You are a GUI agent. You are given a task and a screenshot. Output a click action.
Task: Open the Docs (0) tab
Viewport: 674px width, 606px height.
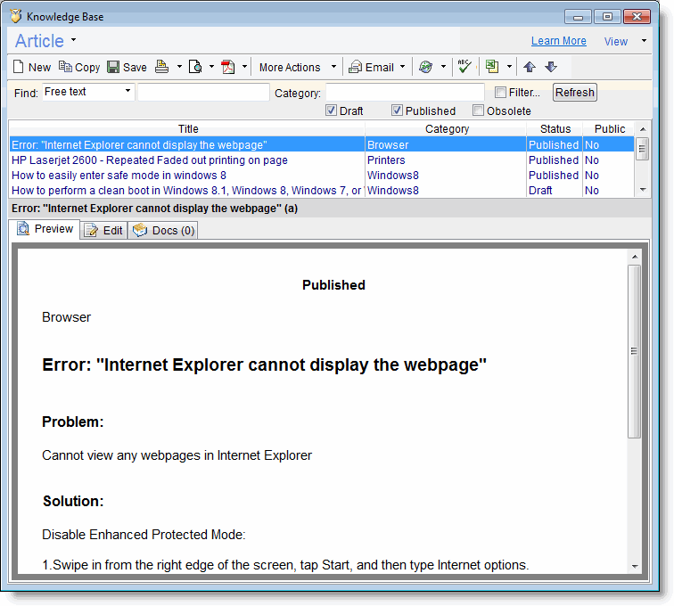click(163, 231)
